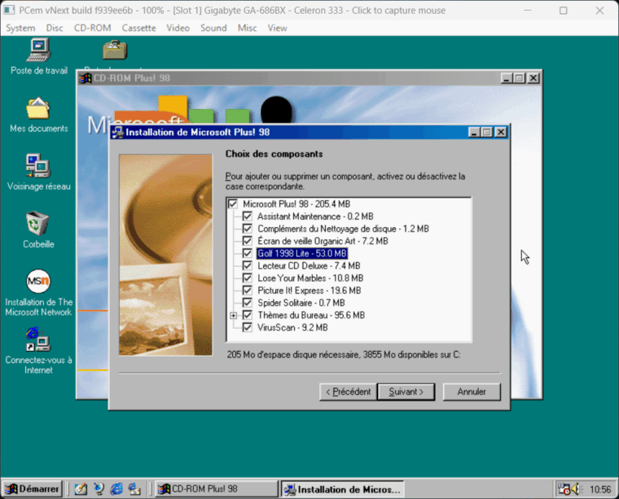Click the CD image in the setup dialog
This screenshot has height=499, width=619.
[x=165, y=255]
